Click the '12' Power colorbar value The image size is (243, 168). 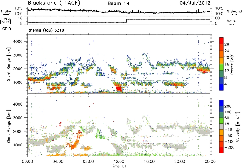227,71
